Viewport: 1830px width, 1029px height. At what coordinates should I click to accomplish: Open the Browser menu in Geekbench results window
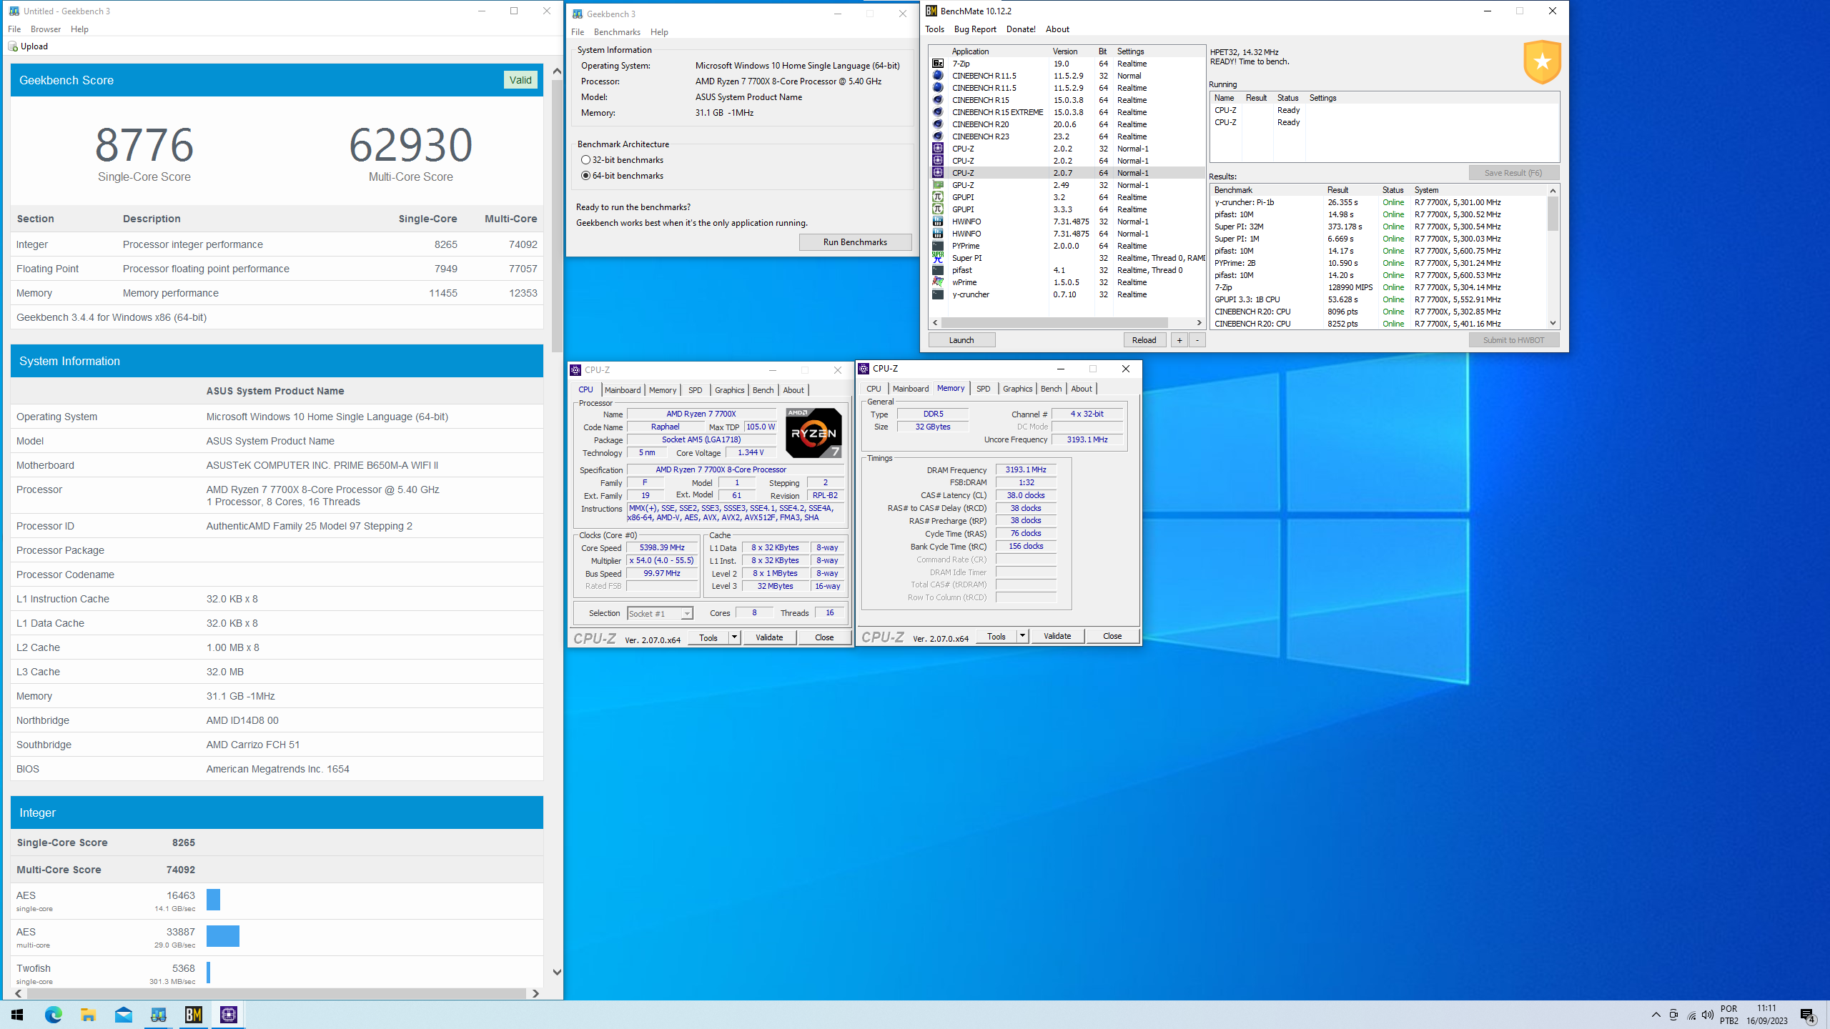click(x=46, y=29)
